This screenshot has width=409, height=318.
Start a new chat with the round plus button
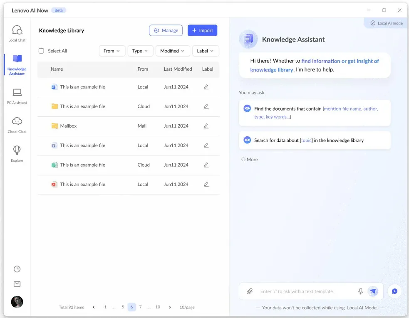point(394,291)
